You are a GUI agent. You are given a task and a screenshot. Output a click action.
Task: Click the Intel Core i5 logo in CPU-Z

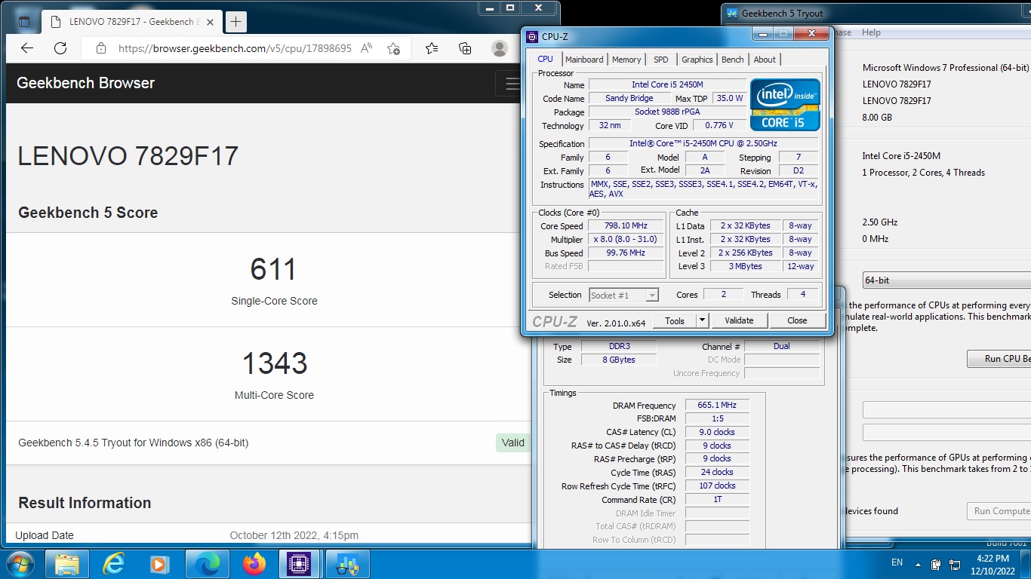pos(785,105)
